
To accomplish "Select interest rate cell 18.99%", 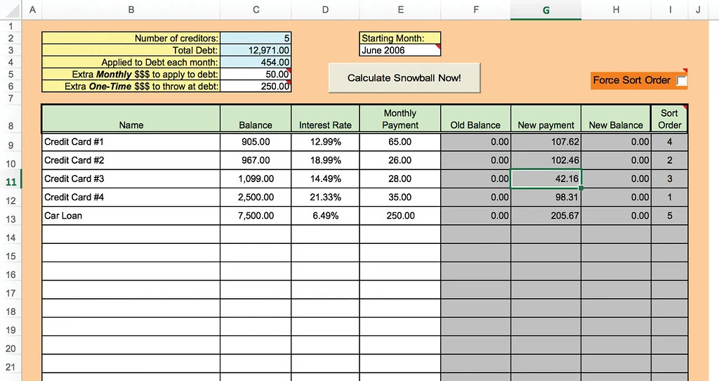I will pos(326,160).
